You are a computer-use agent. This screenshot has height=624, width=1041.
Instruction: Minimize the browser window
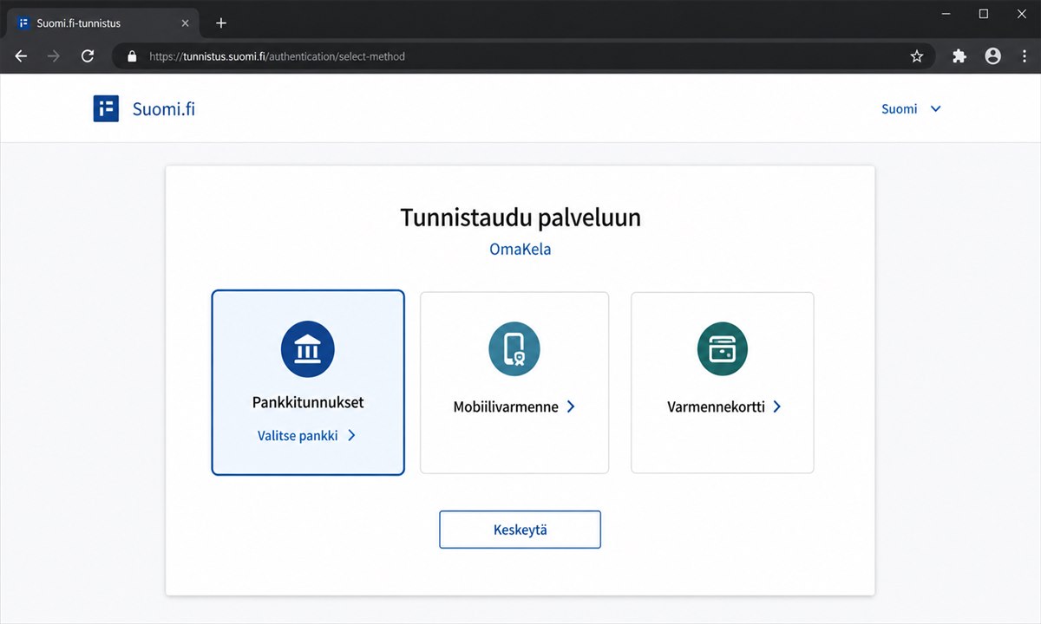[x=944, y=14]
